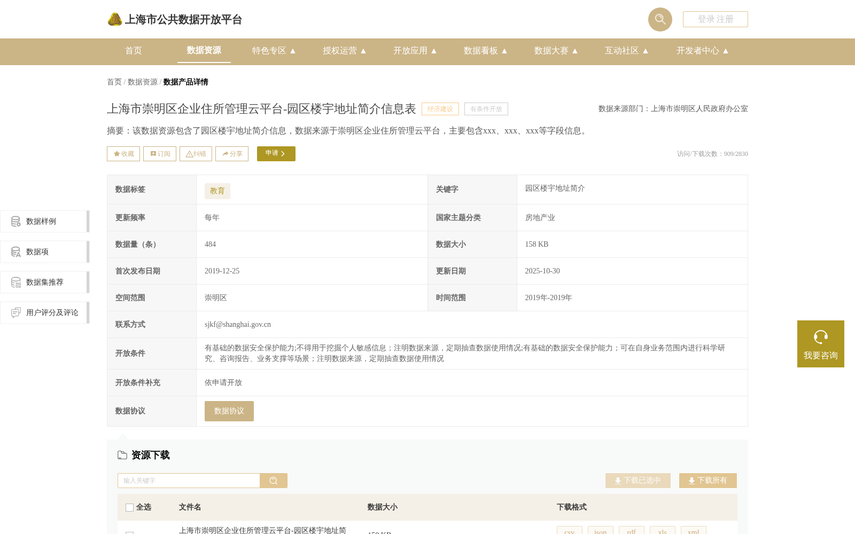The height and width of the screenshot is (534, 855).
Task: Toggle the 全选 select-all checkbox
Action: point(129,507)
